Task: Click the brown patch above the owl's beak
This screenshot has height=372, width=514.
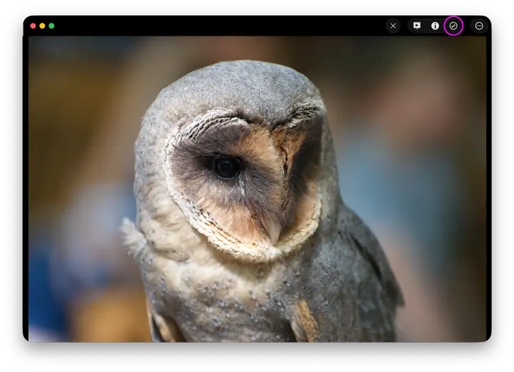Action: tap(286, 142)
